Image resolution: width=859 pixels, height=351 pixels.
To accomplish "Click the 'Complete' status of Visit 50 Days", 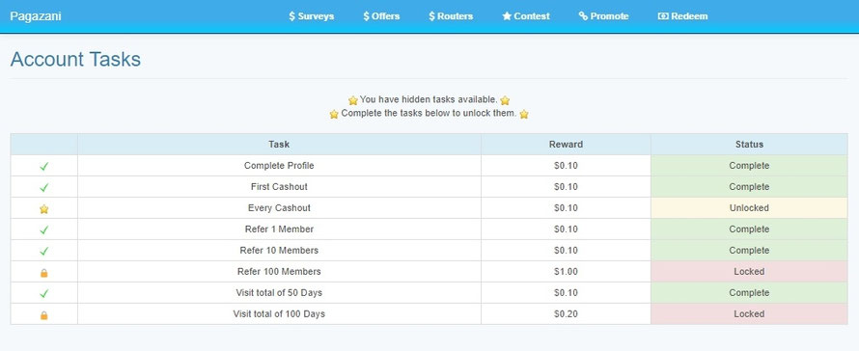I will 749,293.
